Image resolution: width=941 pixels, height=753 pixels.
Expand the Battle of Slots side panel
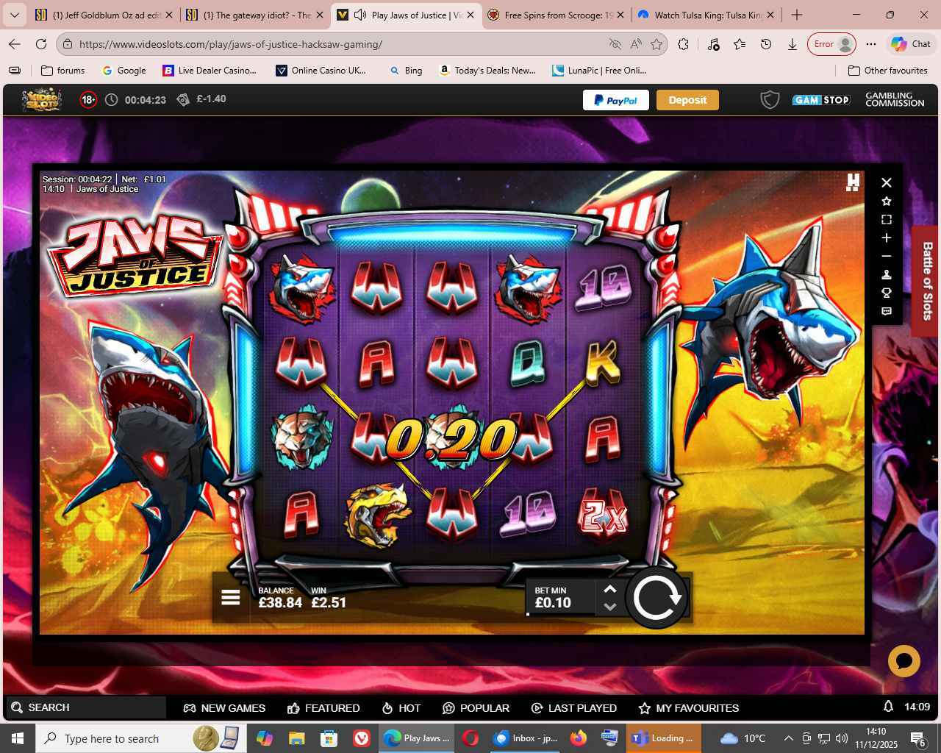[927, 281]
